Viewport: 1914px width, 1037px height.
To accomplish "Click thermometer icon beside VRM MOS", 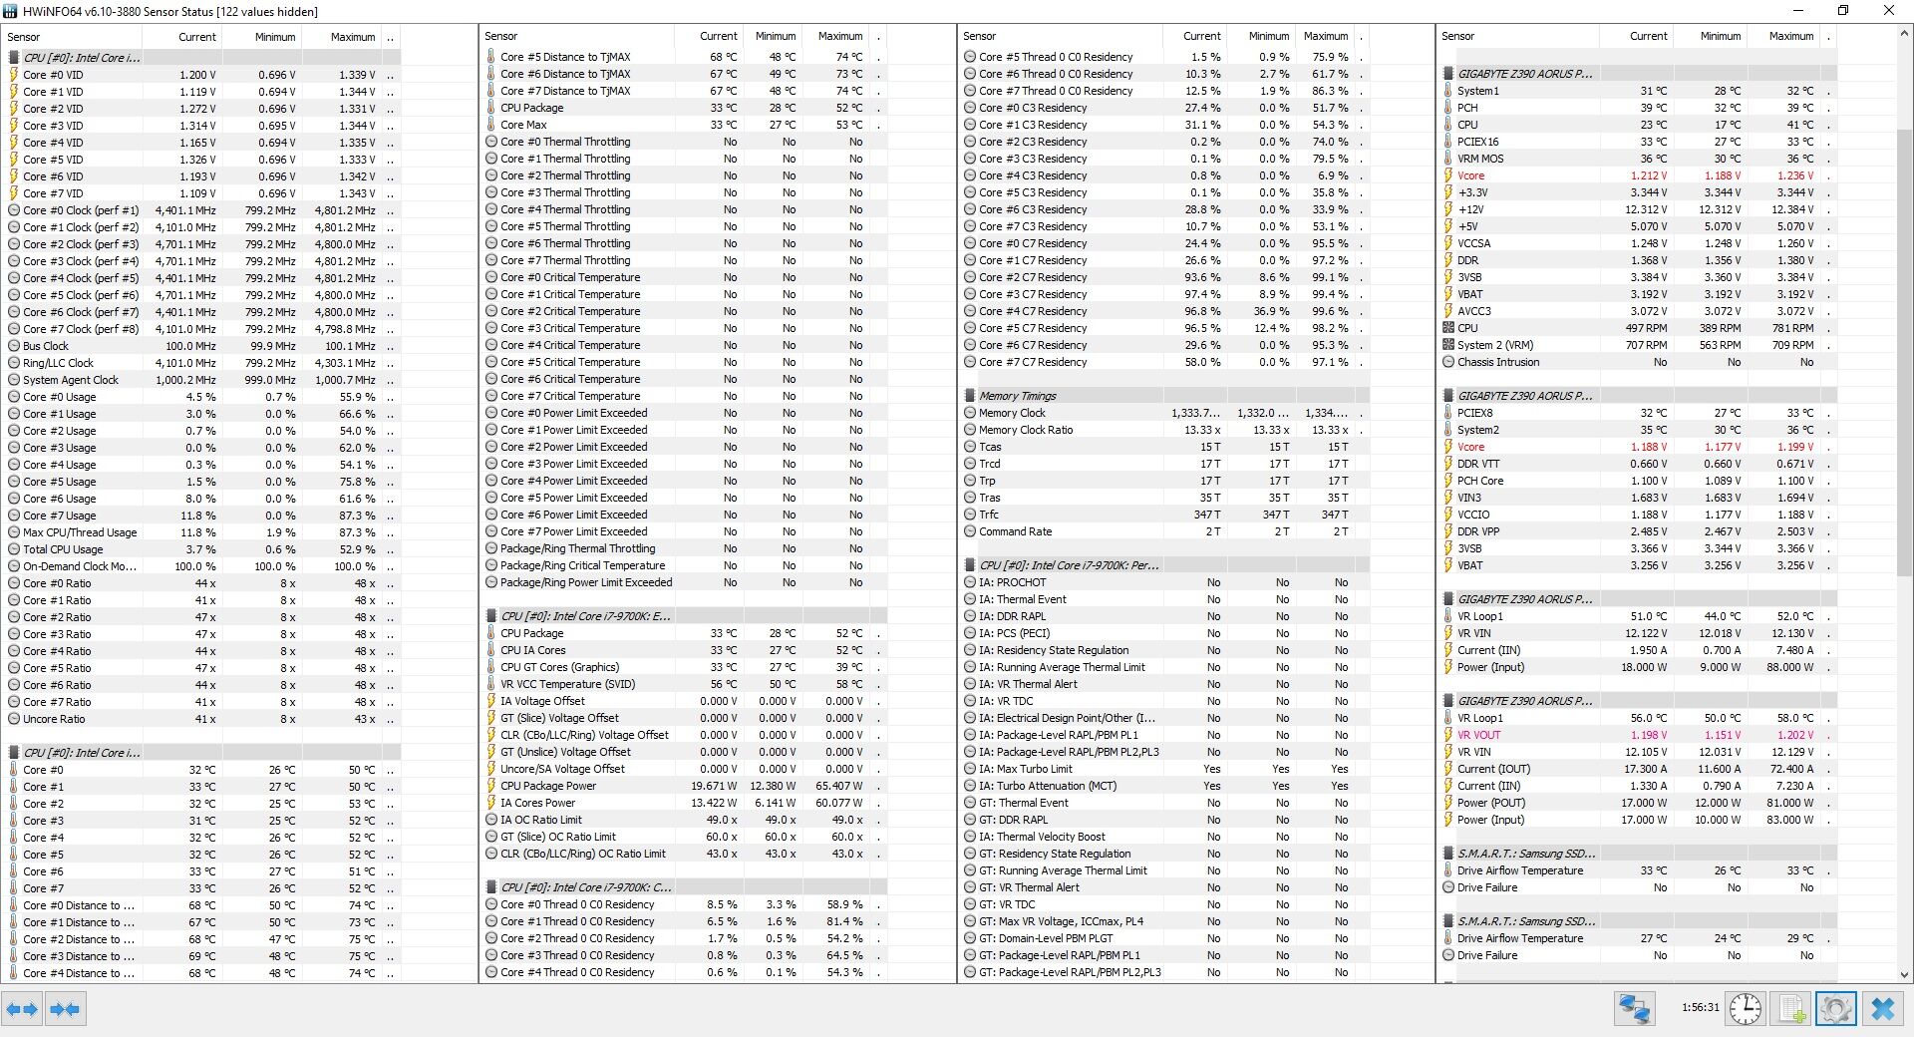I will tap(1448, 159).
